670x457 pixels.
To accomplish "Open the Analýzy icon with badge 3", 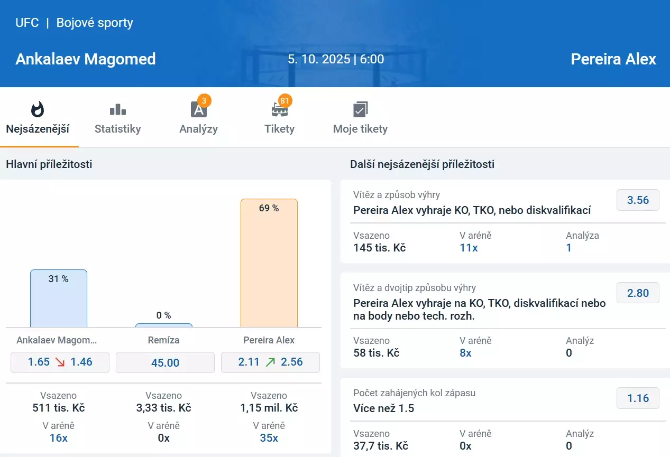I will pos(198,109).
